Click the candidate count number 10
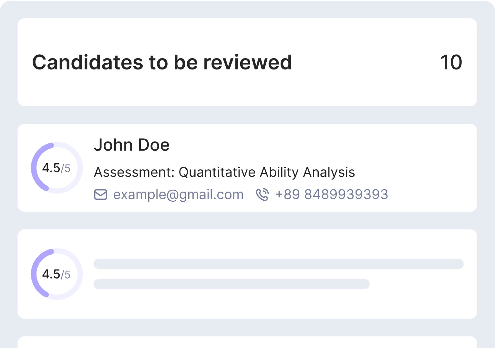This screenshot has width=495, height=348. tap(451, 62)
